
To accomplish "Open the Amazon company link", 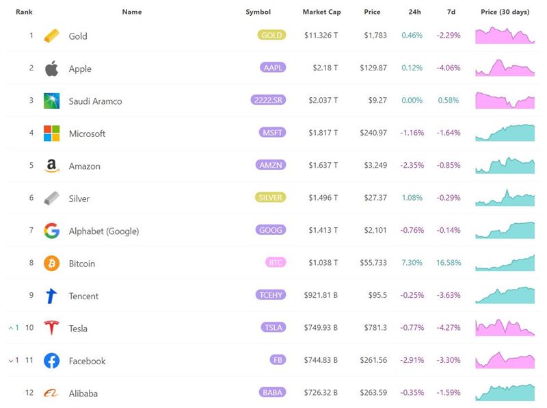I will [x=84, y=166].
